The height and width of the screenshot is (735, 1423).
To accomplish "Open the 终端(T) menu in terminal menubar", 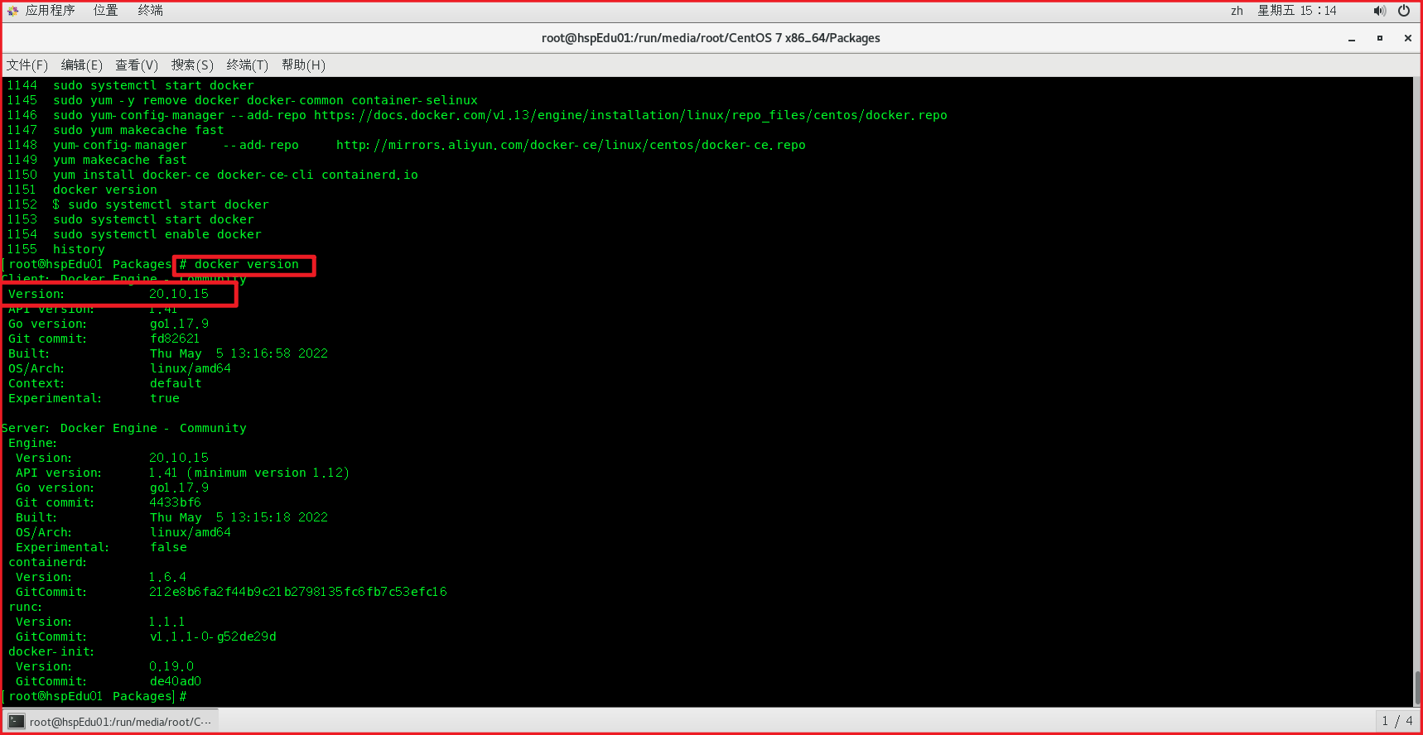I will click(247, 65).
